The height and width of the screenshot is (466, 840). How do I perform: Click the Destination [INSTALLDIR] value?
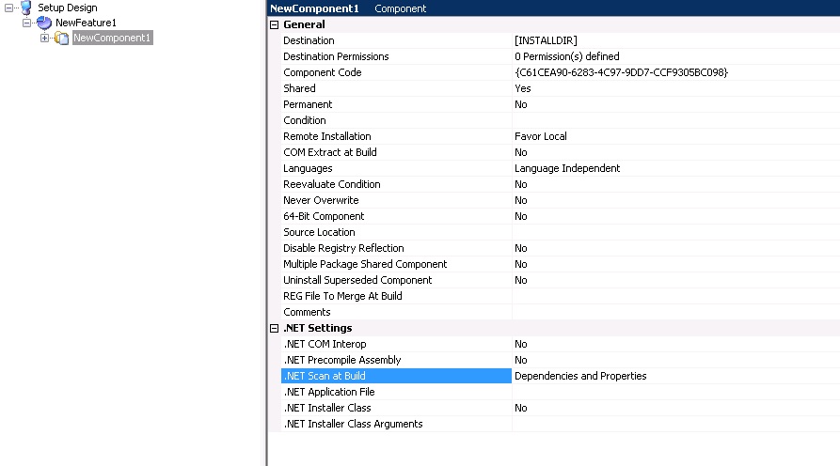pyautogui.click(x=546, y=41)
